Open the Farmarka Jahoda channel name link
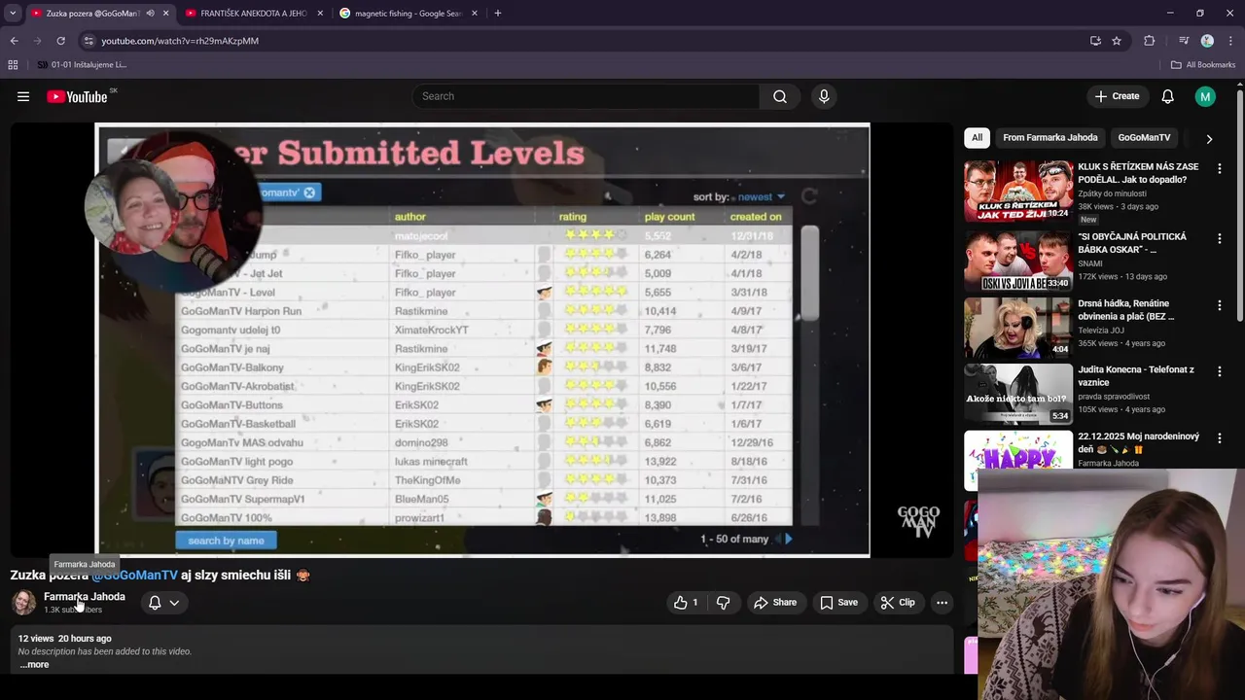 click(85, 597)
